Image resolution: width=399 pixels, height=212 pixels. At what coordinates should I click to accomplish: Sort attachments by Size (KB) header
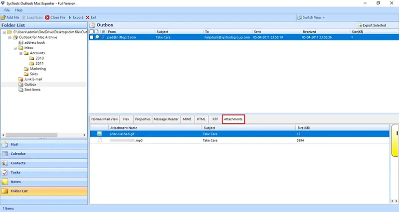pos(342,128)
